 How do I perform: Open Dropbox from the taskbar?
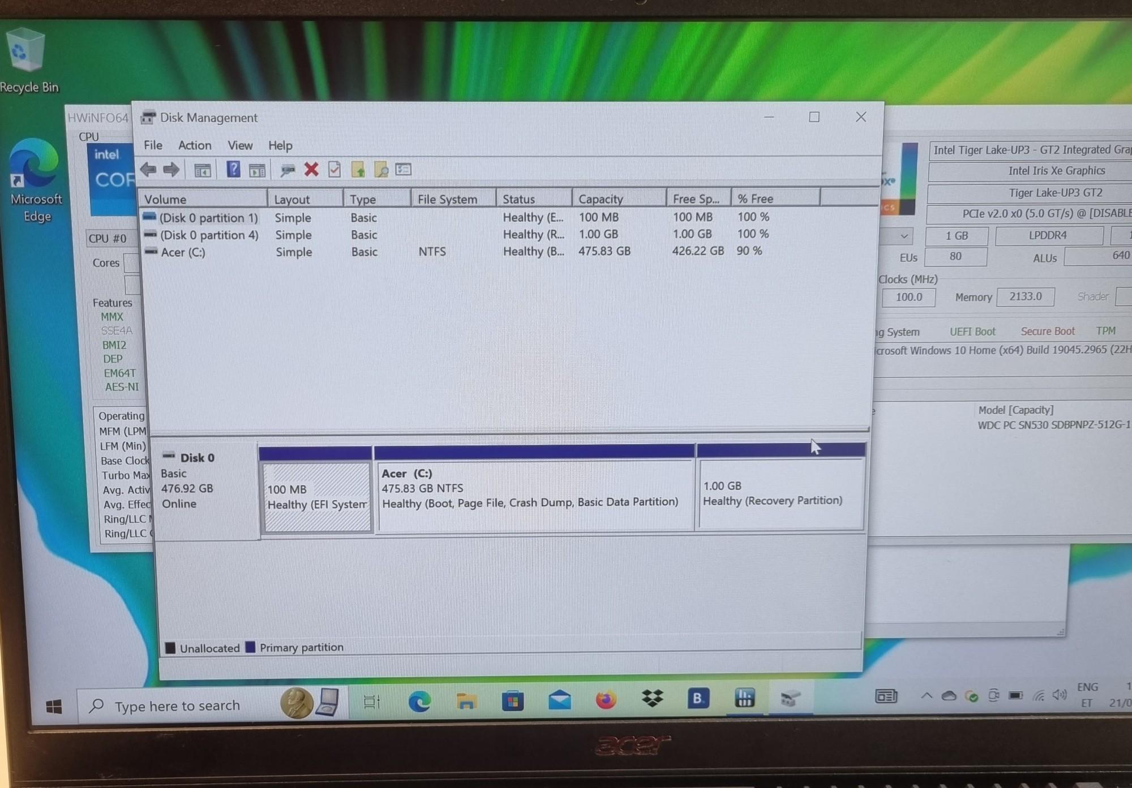(652, 699)
